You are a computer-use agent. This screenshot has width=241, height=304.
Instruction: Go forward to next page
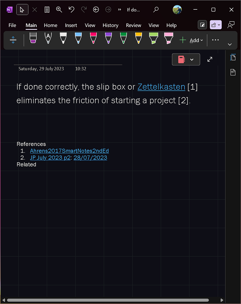tap(108, 9)
